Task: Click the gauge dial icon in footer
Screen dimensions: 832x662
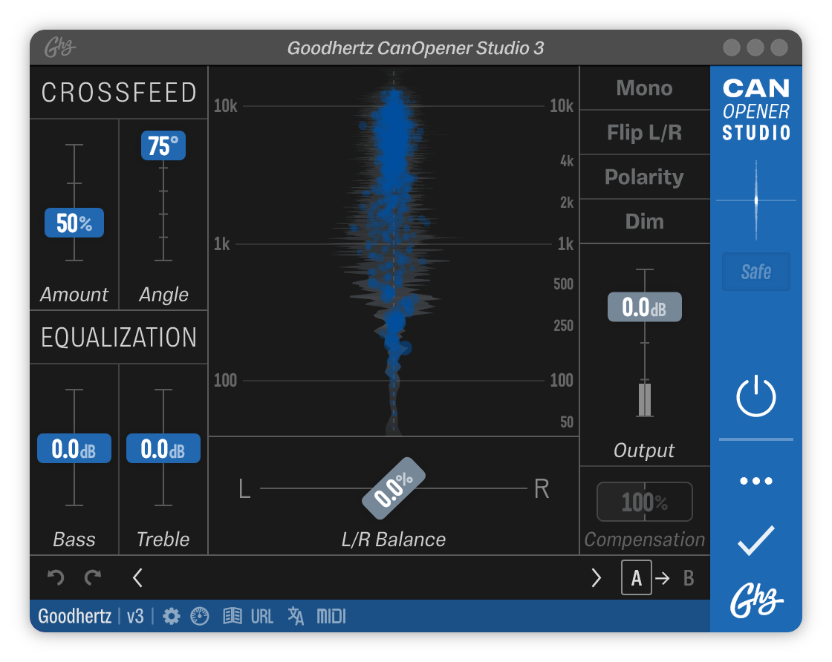Action: (200, 617)
